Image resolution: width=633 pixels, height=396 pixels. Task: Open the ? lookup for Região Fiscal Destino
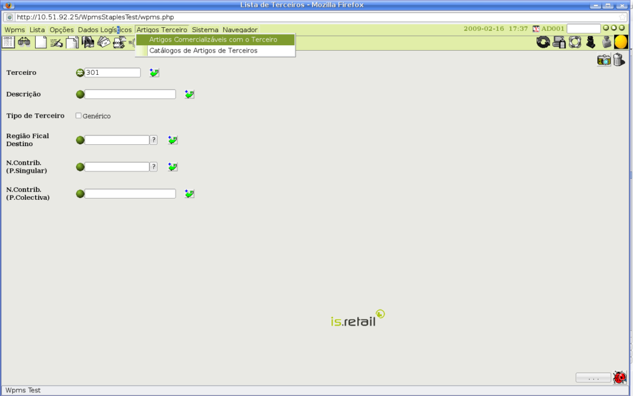(153, 140)
